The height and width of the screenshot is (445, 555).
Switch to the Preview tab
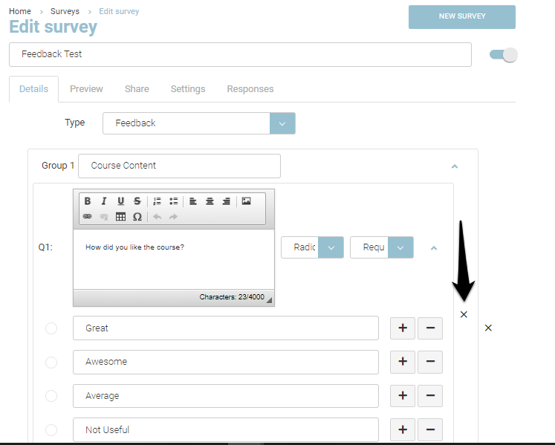click(86, 89)
